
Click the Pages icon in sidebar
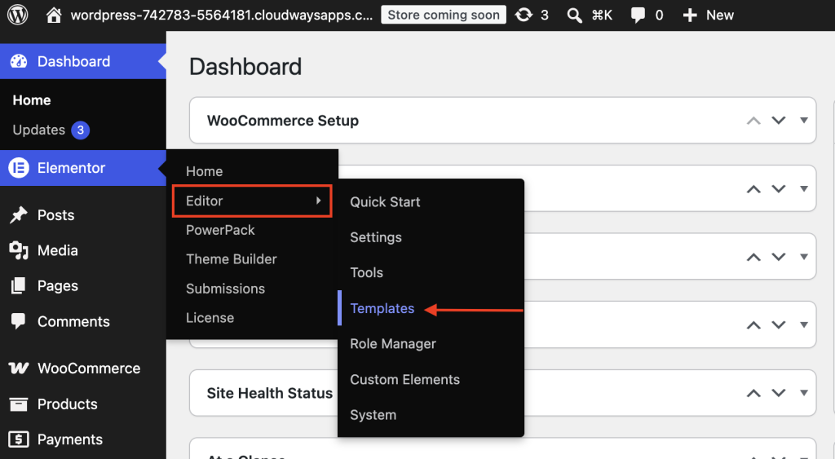(x=19, y=286)
